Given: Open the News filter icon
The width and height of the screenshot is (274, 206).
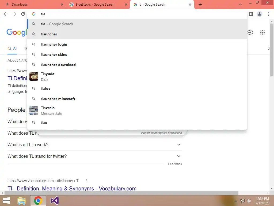Looking at the screenshot, I should [x=25, y=49].
